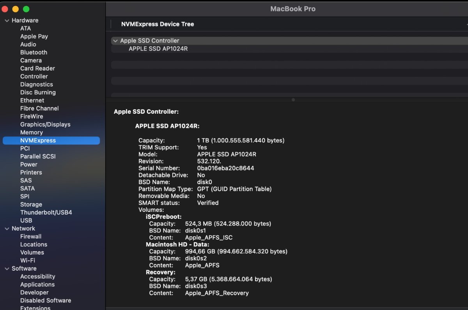Select Parallel SCSI entry
The height and width of the screenshot is (310, 468).
pos(38,157)
